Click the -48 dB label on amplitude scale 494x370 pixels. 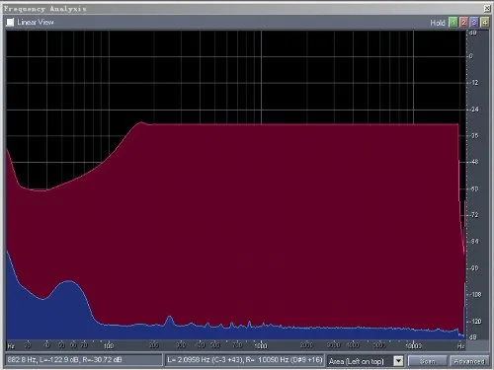474,162
